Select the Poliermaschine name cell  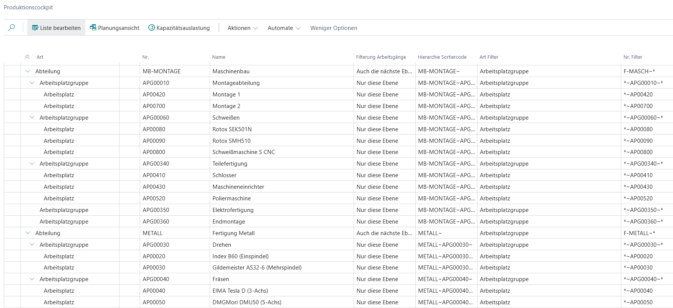tap(231, 198)
